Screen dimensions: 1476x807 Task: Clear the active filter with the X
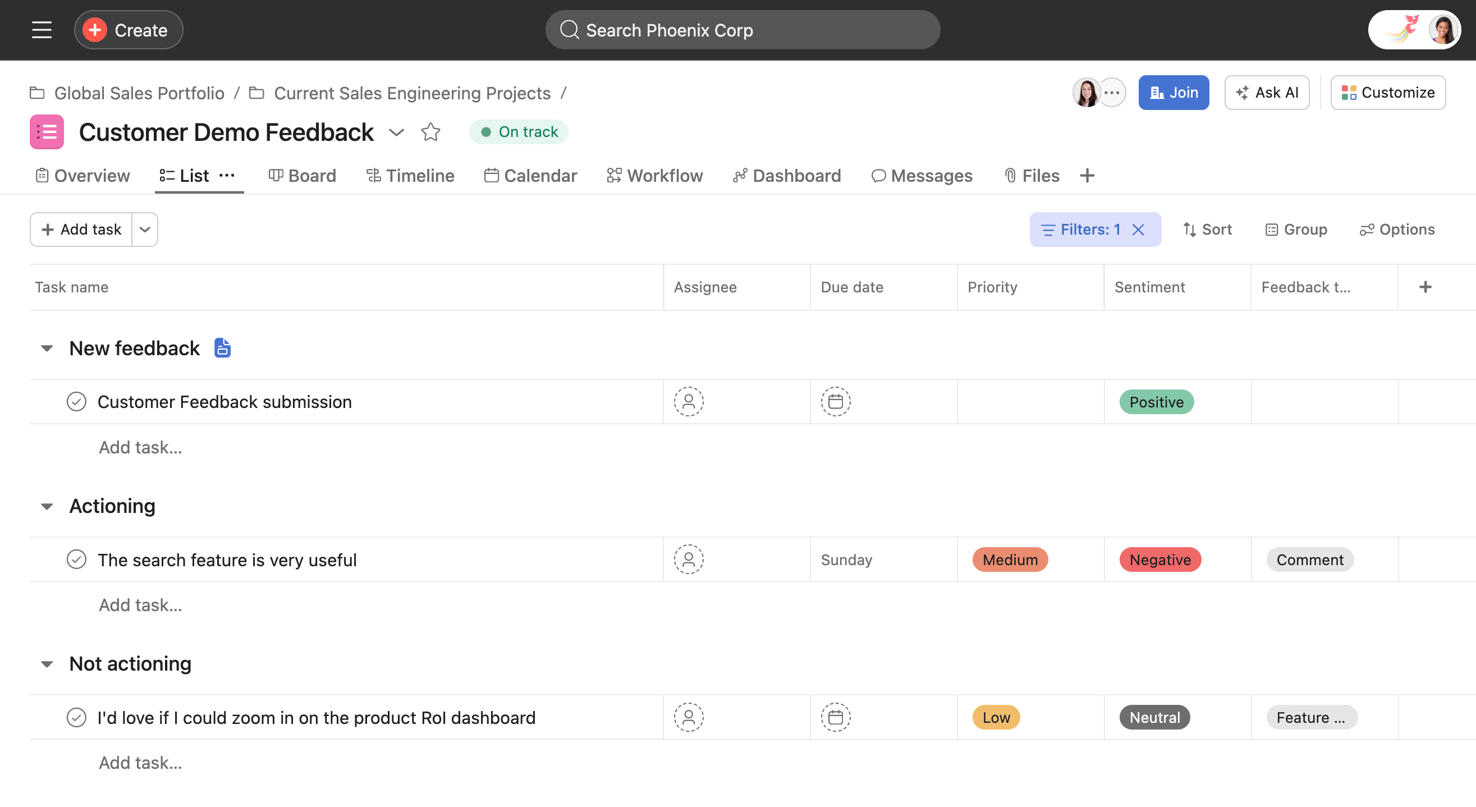(1139, 230)
